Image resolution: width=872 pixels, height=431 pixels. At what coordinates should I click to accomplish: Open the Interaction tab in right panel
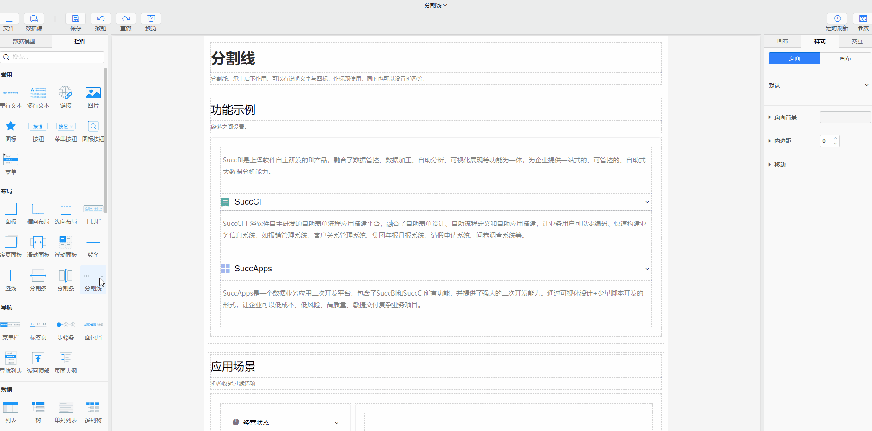coord(857,41)
